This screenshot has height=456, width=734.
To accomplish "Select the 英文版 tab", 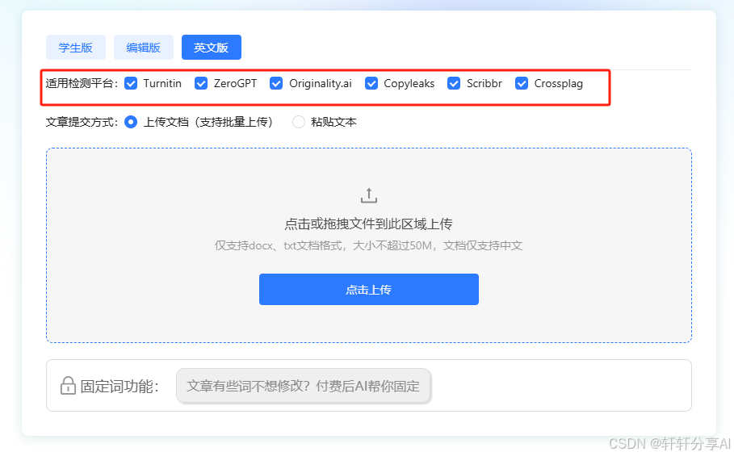I will 212,48.
